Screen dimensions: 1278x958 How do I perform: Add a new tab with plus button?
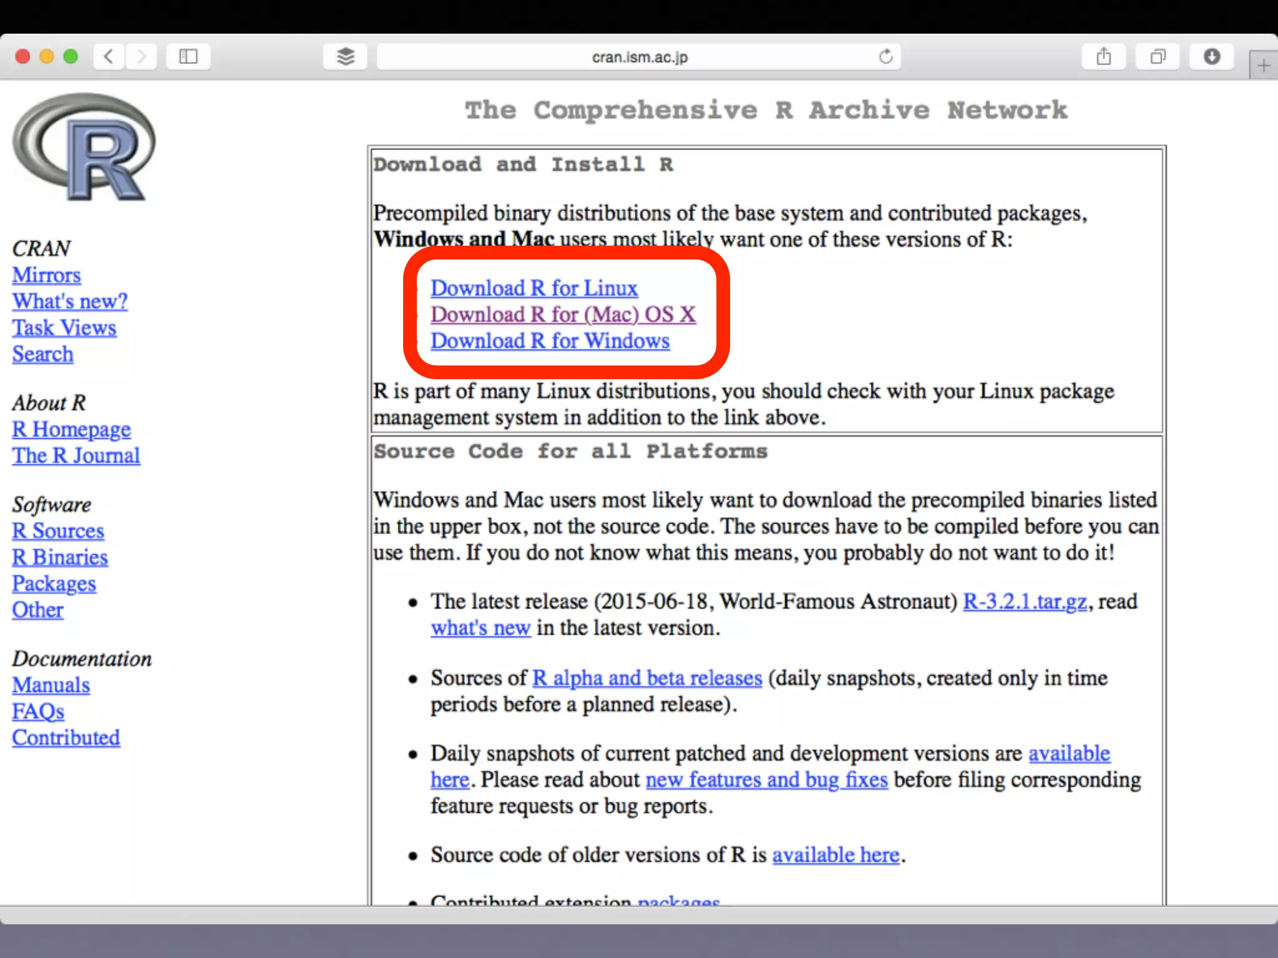pos(1264,65)
